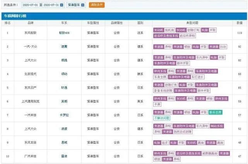Click the 典型问题 column header

pos(192,23)
